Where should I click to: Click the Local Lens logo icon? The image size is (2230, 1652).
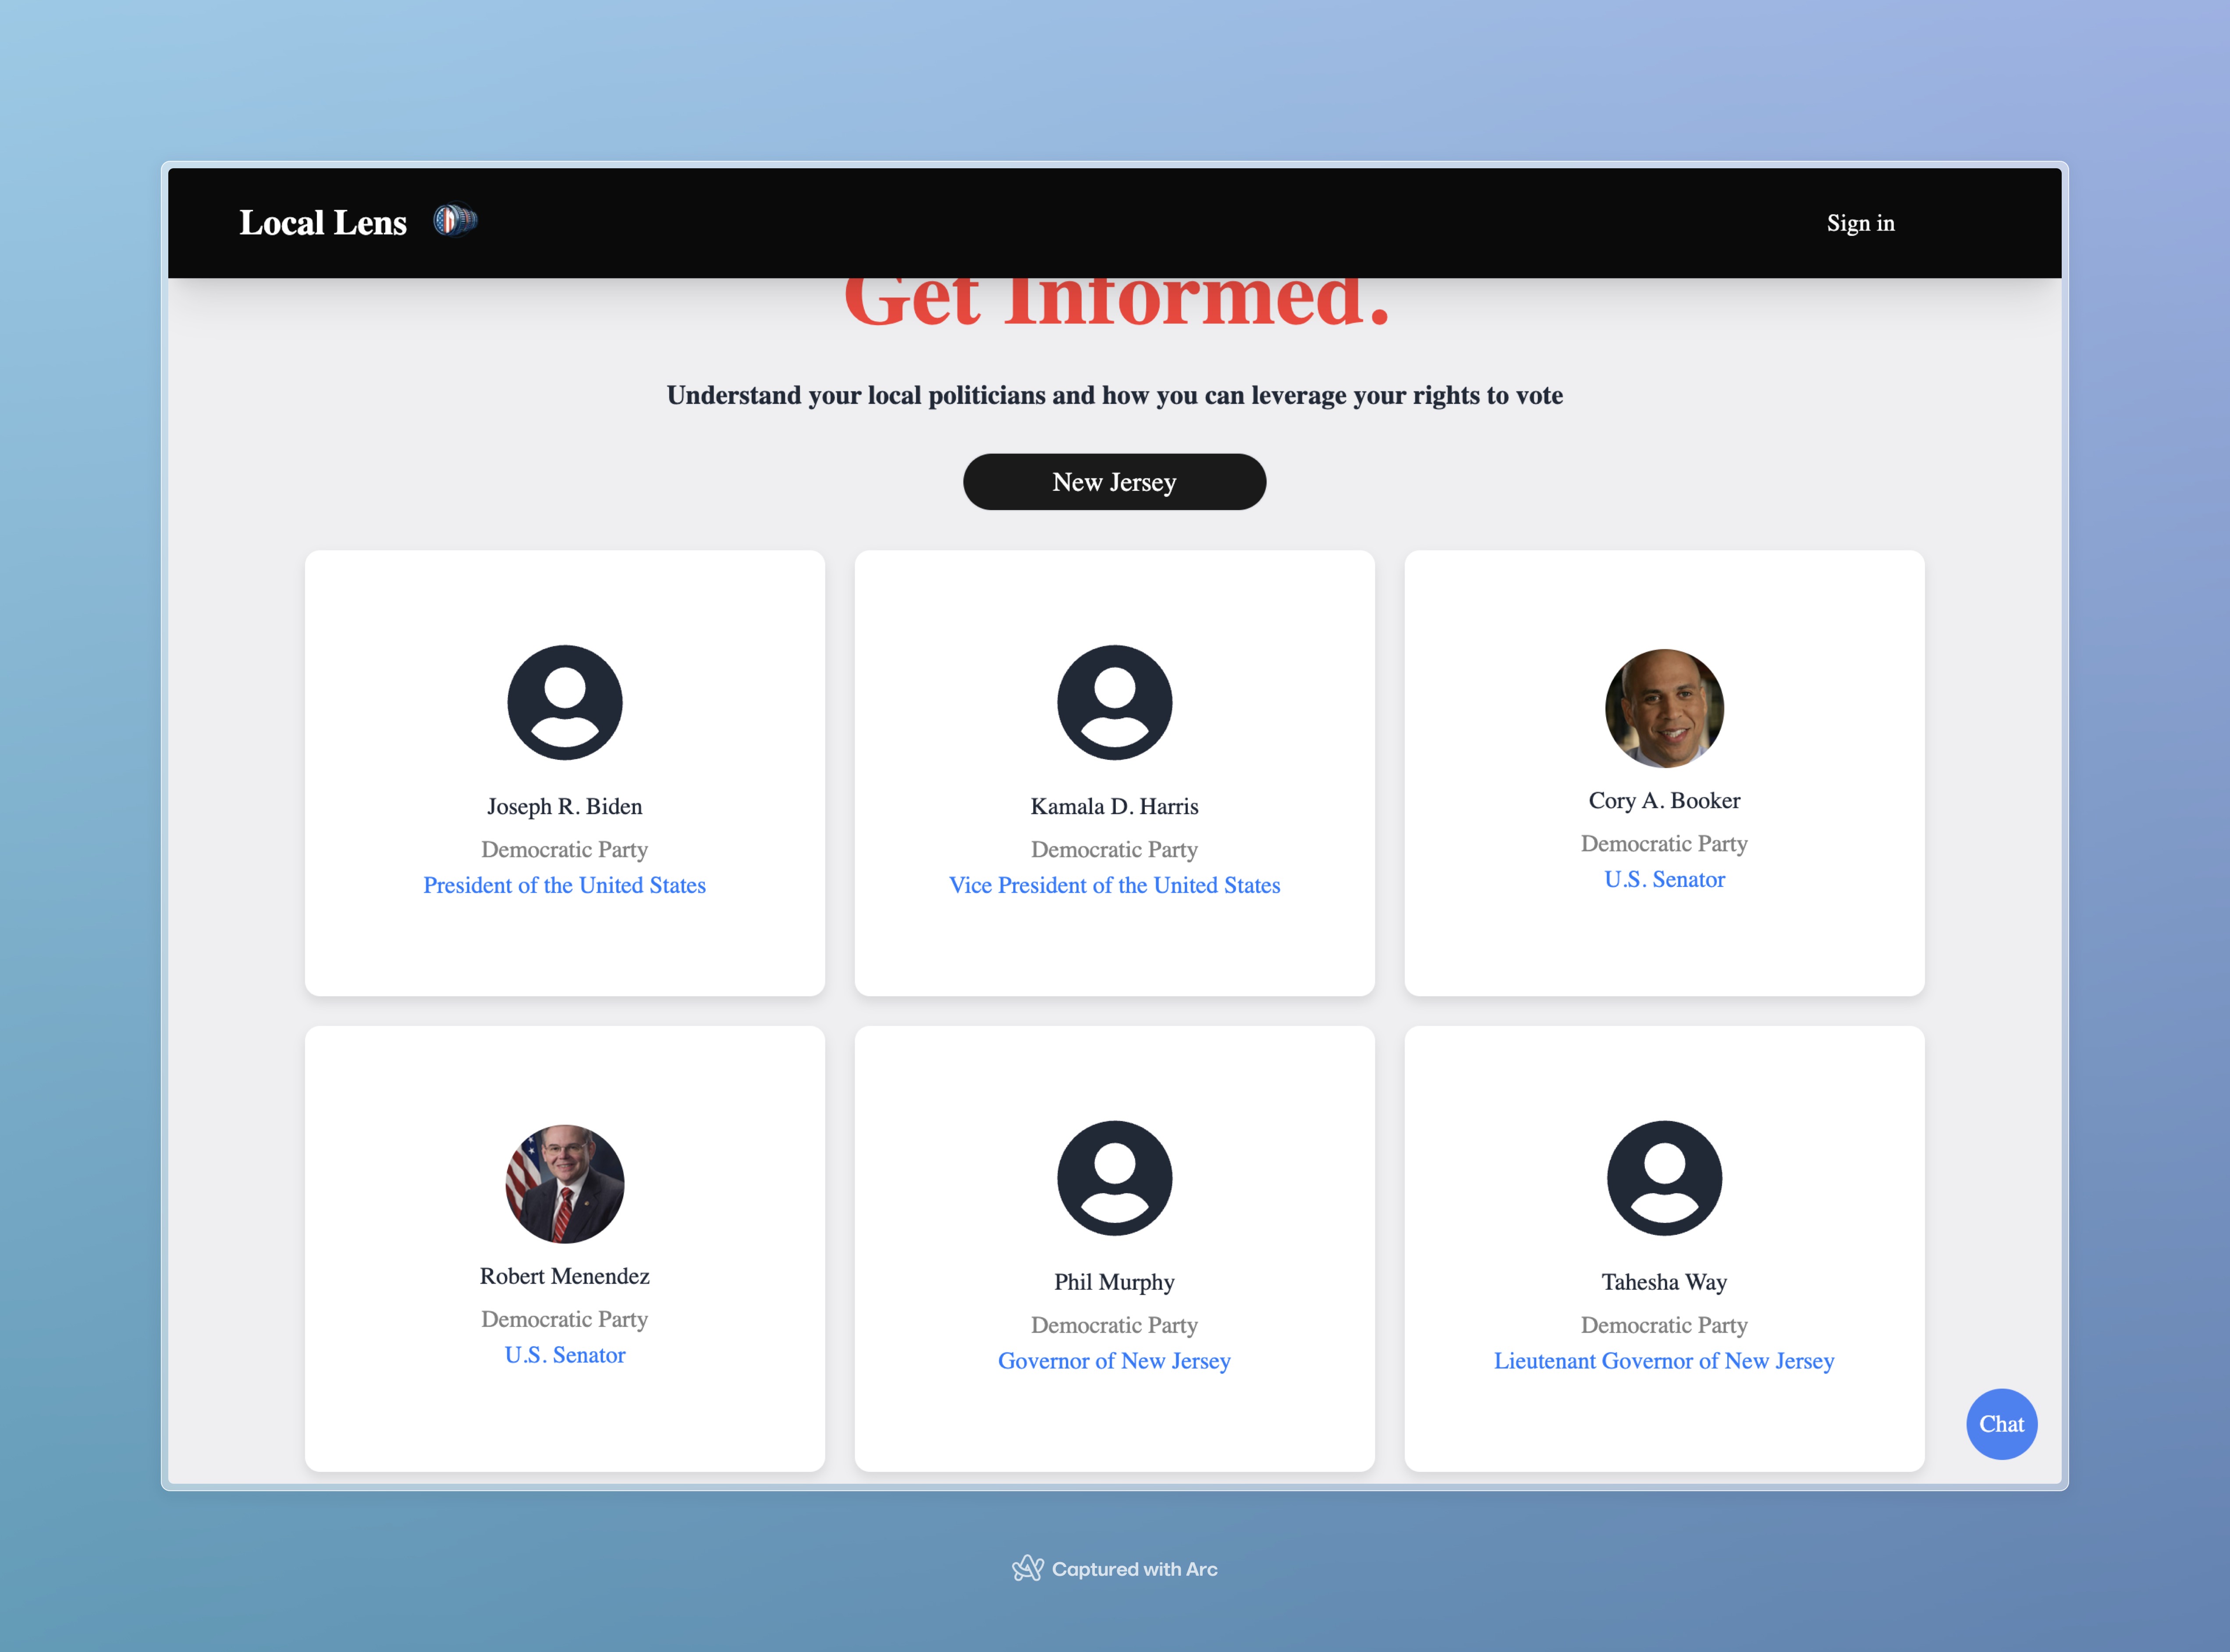point(455,220)
